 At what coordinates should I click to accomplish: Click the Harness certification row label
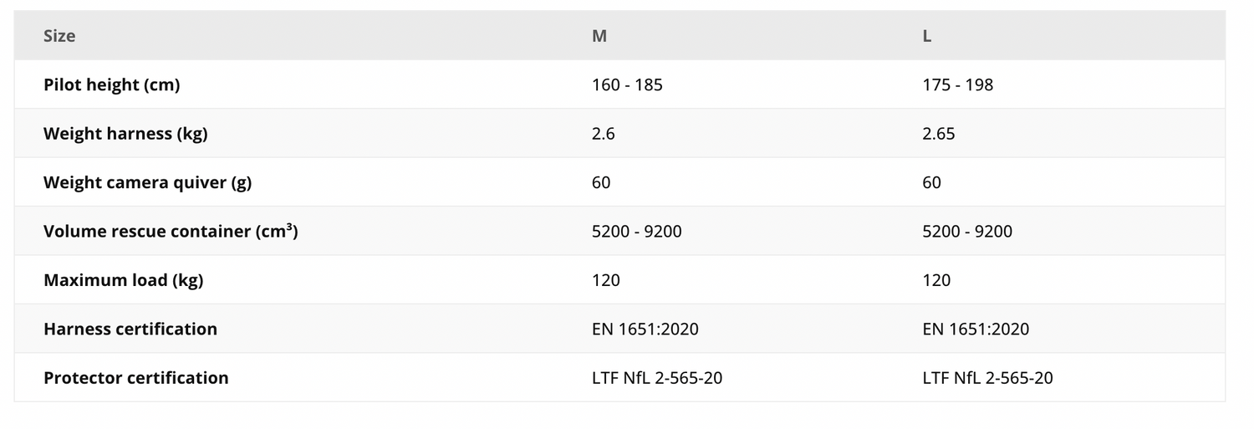(x=130, y=329)
